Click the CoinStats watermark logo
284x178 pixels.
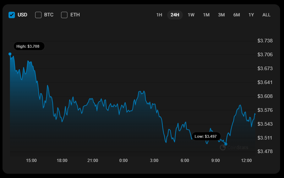coord(234,147)
